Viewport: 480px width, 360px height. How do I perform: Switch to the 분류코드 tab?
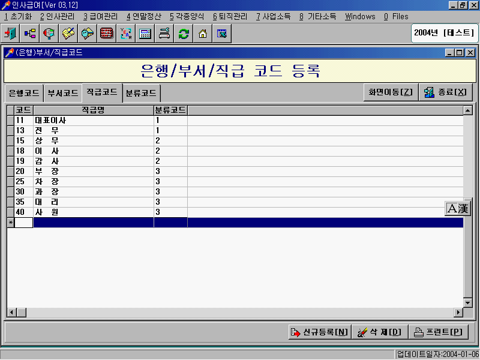[140, 93]
